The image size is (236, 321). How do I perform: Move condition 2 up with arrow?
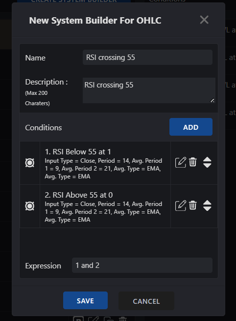pyautogui.click(x=207, y=203)
